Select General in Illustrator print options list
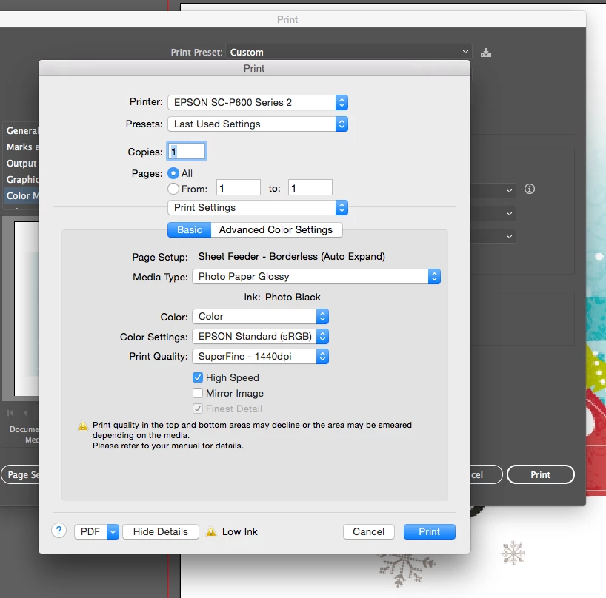This screenshot has width=606, height=598. pos(21,131)
